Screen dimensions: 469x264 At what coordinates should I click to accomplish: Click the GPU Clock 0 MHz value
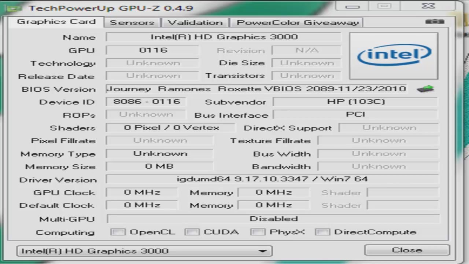click(142, 192)
